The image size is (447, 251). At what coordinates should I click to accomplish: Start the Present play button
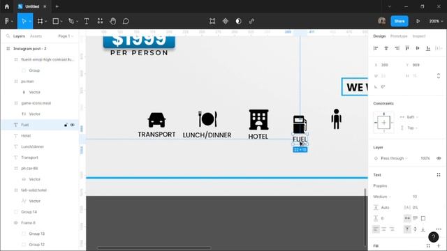[x=418, y=21]
